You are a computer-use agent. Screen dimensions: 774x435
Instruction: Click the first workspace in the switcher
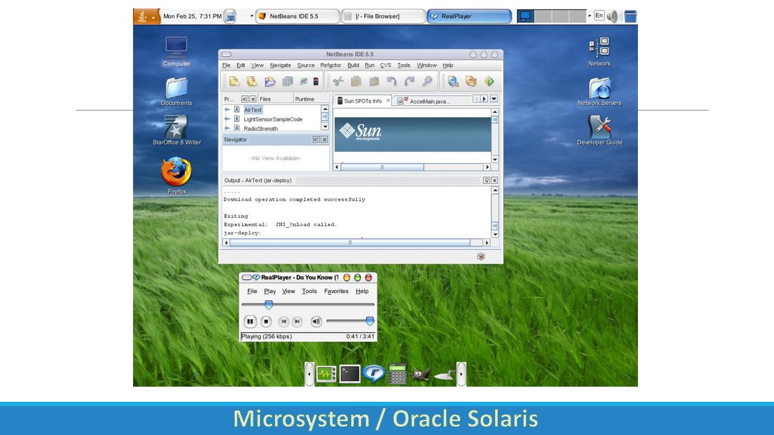525,16
